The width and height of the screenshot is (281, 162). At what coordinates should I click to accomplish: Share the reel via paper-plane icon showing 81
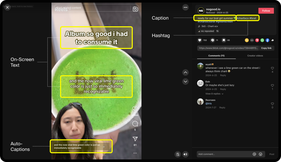(x=135, y=139)
